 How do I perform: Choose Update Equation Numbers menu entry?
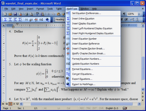coord(93,64)
